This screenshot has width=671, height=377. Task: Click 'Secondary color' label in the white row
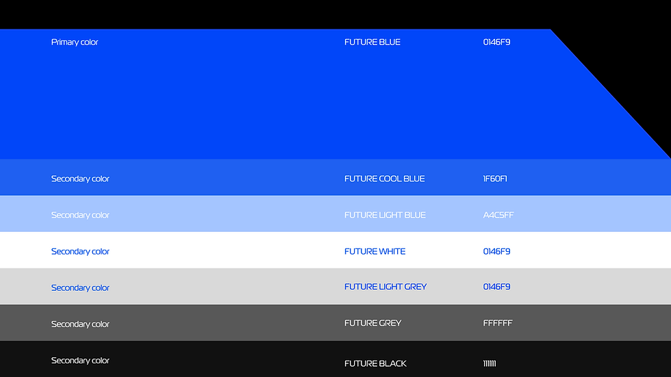(x=80, y=251)
